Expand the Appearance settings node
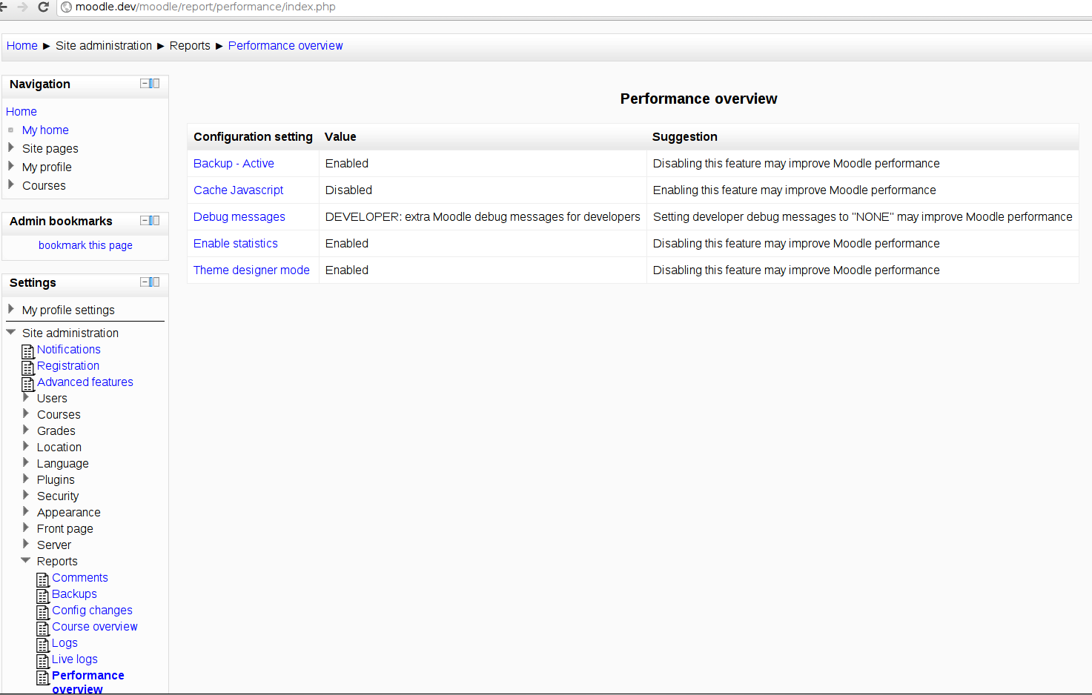The width and height of the screenshot is (1092, 695). point(26,511)
